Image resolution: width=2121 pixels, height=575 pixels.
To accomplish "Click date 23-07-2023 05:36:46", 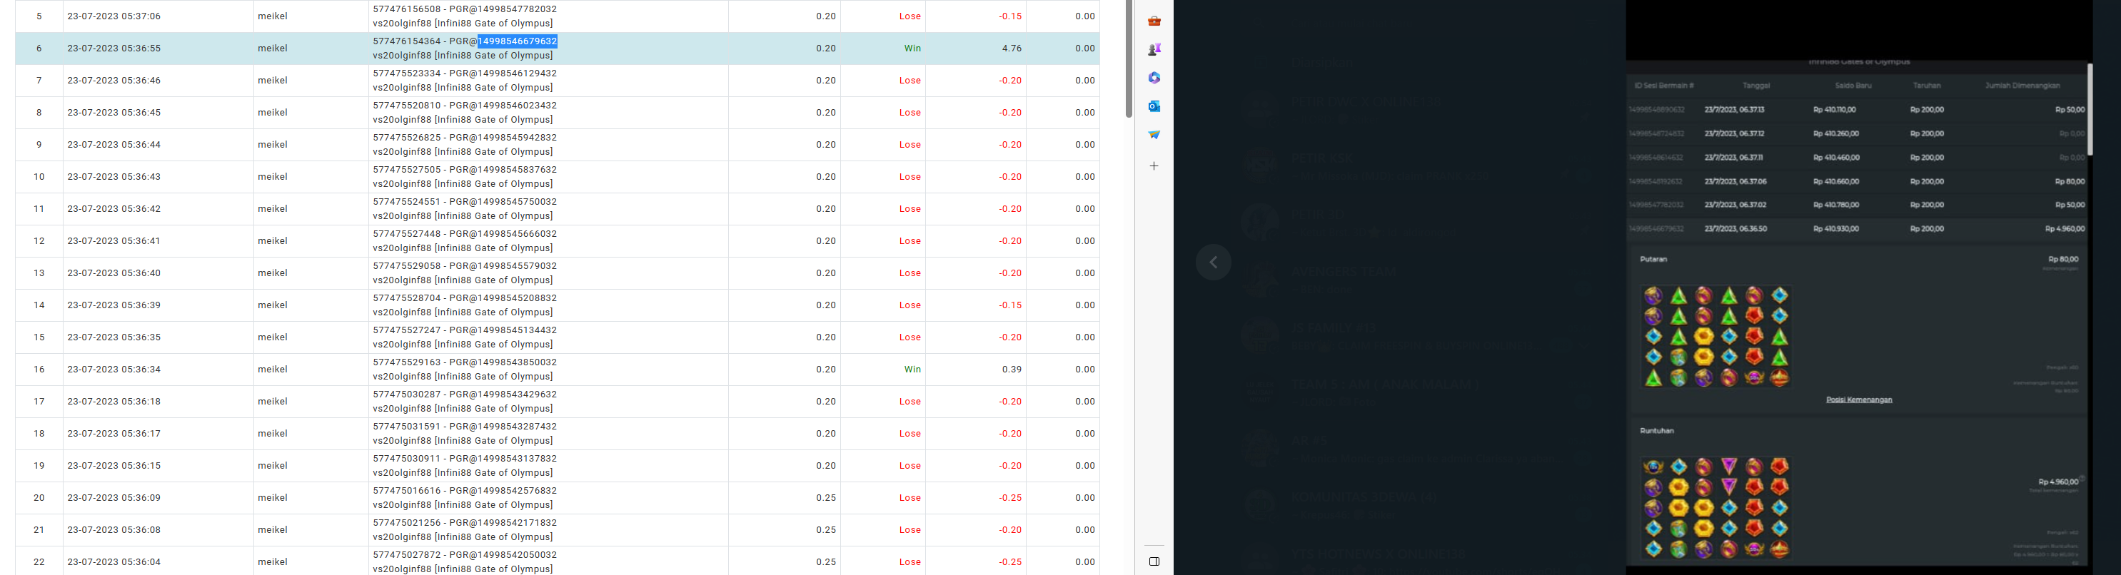I will 114,81.
